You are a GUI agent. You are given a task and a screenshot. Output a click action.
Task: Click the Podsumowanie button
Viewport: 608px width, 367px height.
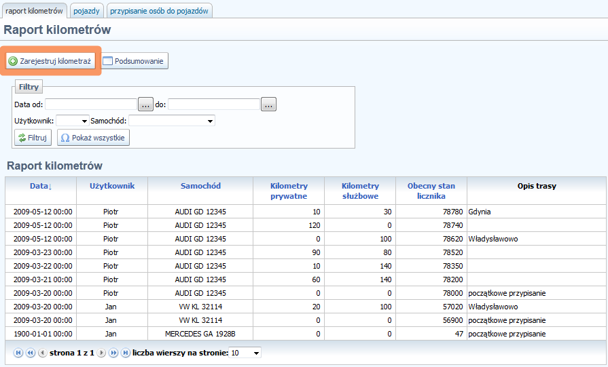click(135, 61)
